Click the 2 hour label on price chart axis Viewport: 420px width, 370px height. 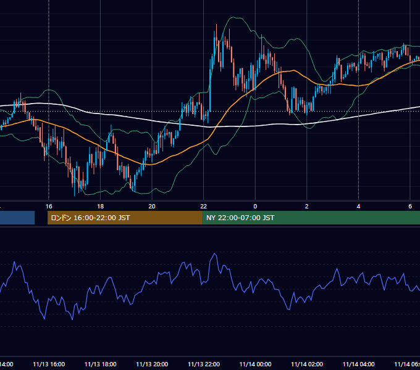pyautogui.click(x=307, y=207)
